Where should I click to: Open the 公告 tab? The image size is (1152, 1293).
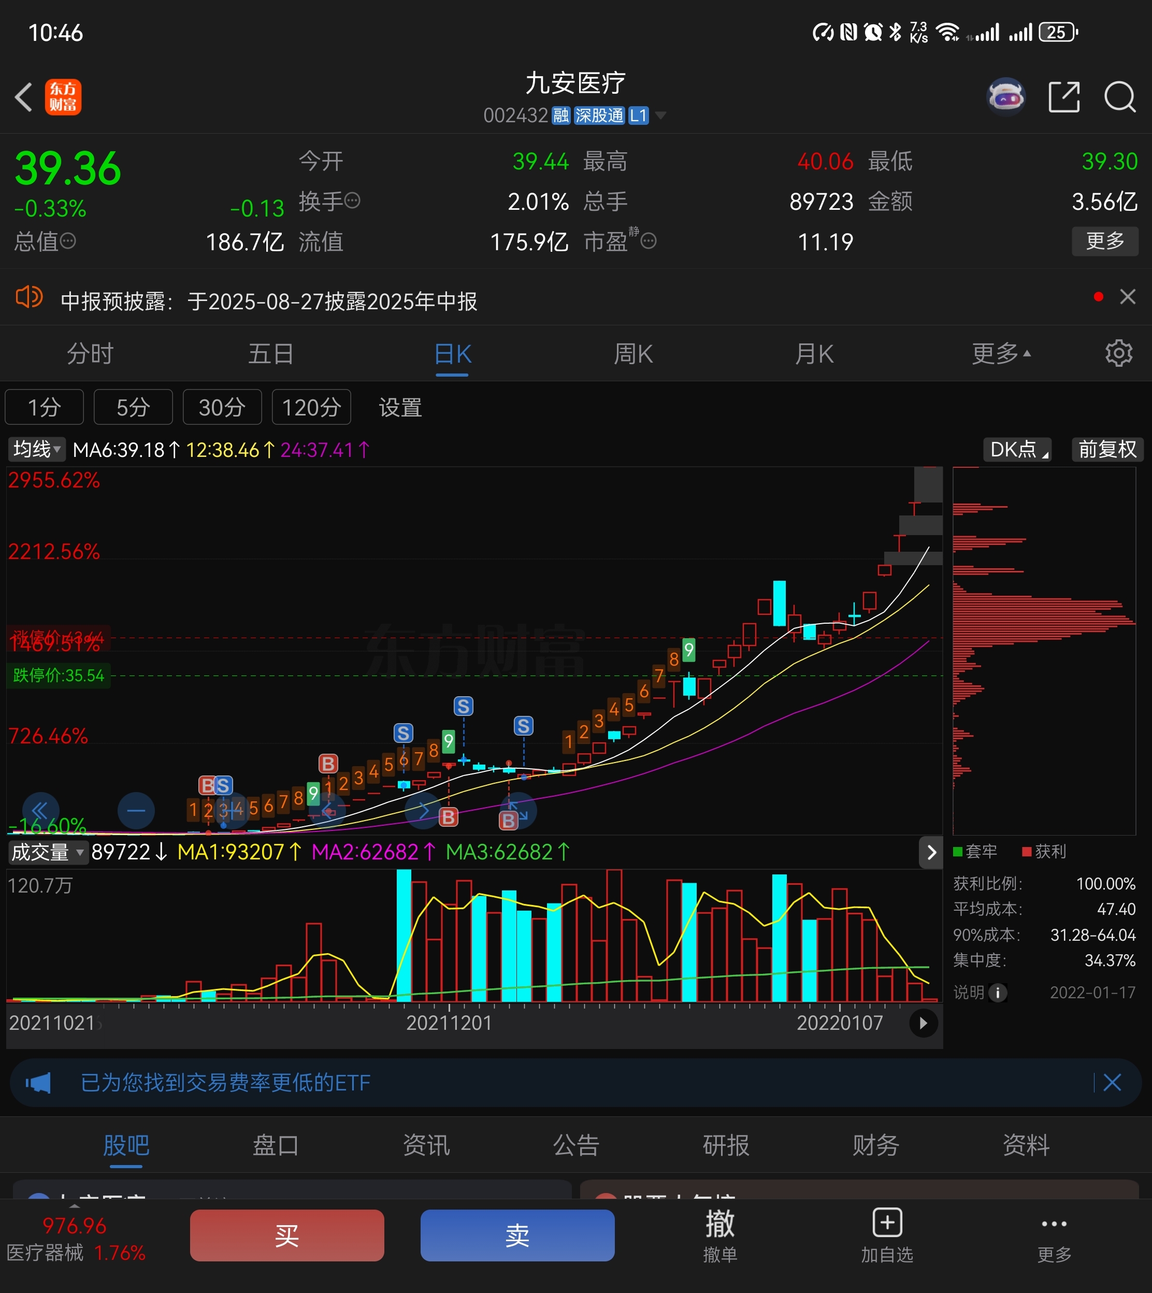[x=576, y=1145]
